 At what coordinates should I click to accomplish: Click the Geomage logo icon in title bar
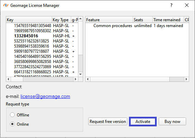click(6, 5)
